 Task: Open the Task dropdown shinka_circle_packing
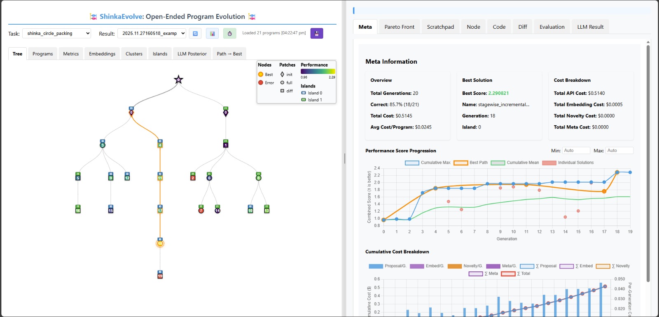tap(56, 34)
